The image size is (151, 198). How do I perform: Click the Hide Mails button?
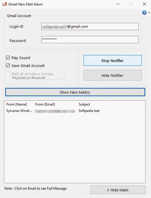pyautogui.click(x=118, y=190)
